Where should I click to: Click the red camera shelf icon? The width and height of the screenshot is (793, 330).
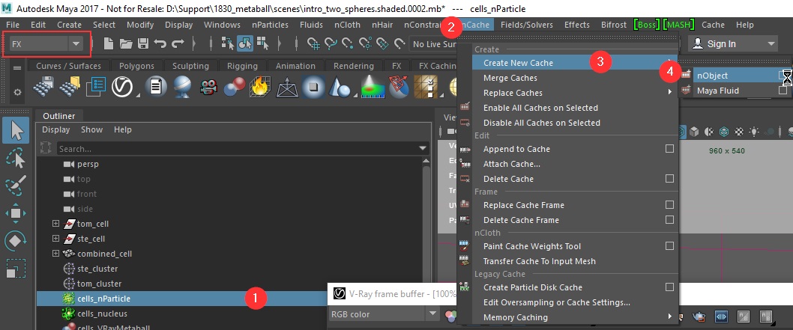point(208,88)
